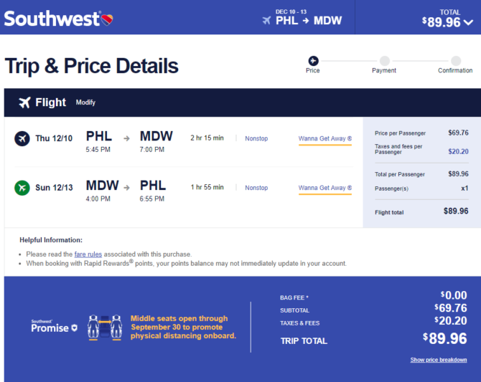Click the dark departing flight icon Thu 12/10
The width and height of the screenshot is (481, 382).
point(22,138)
